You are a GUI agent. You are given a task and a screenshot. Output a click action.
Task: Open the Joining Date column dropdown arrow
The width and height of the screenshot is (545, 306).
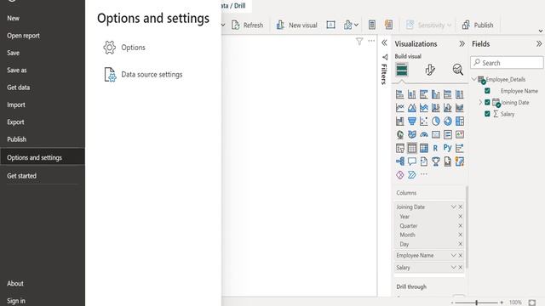[453, 207]
